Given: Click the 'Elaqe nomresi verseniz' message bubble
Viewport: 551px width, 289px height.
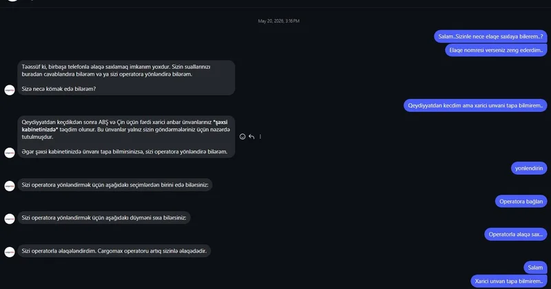Looking at the screenshot, I should [x=496, y=50].
